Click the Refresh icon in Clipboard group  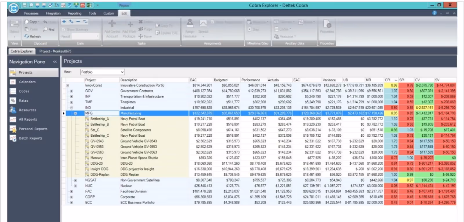tap(26, 36)
